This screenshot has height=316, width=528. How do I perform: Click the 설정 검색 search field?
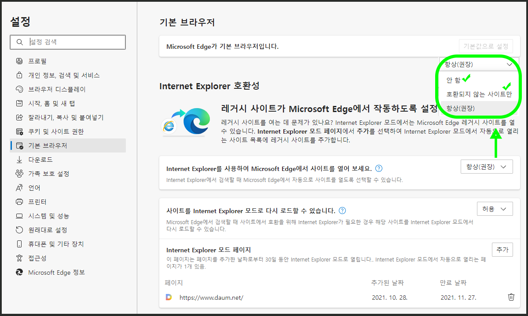coord(68,42)
